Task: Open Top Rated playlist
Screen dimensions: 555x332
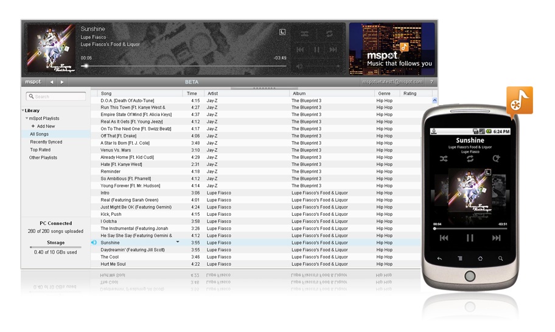Action: 40,150
